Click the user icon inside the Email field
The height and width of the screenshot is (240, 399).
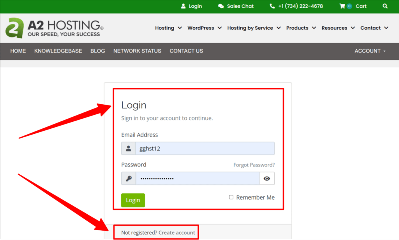(129, 148)
